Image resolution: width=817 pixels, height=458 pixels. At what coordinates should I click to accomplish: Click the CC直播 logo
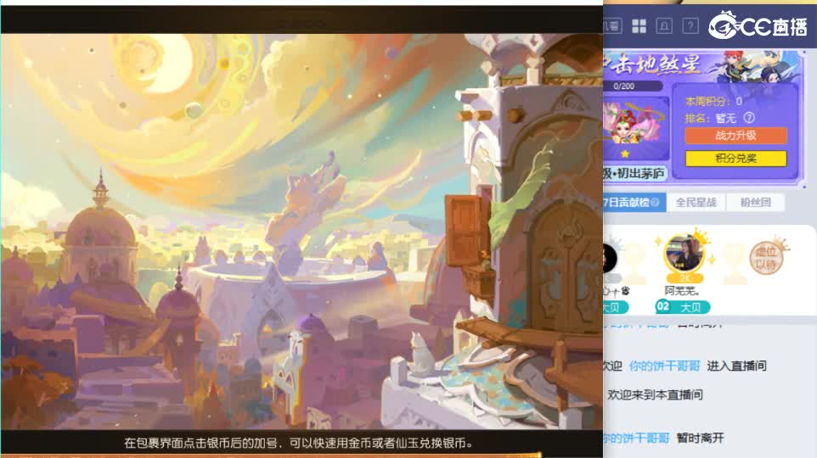tap(758, 25)
